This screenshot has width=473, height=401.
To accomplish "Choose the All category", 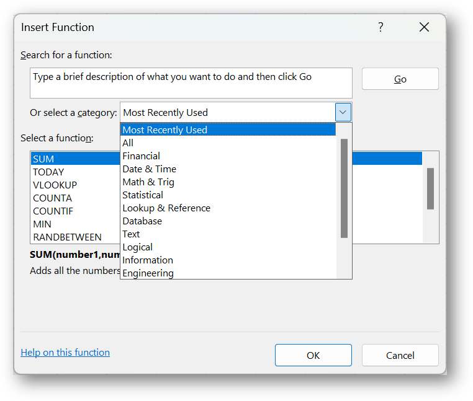I will tap(228, 143).
